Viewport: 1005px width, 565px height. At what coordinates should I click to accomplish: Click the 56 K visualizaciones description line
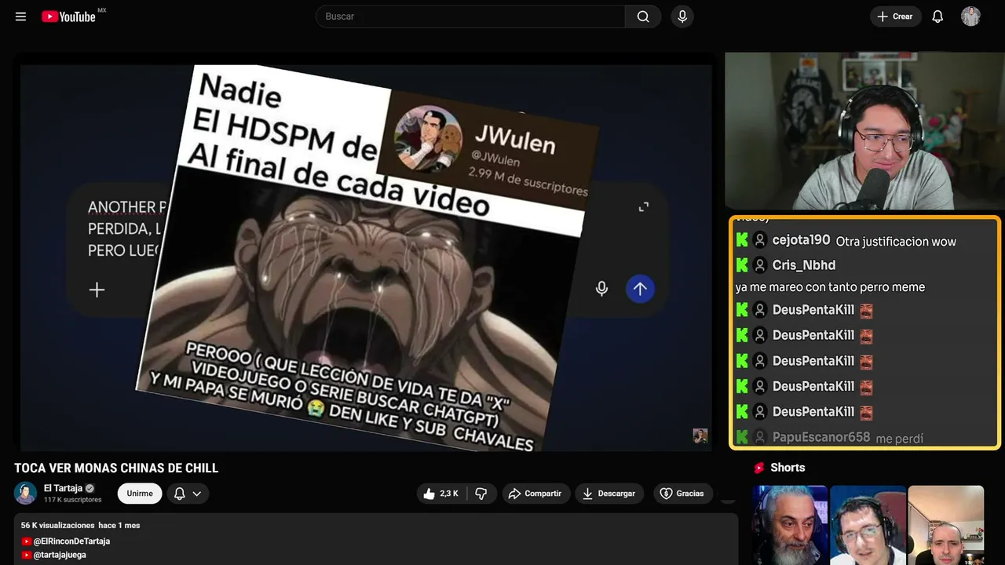(81, 525)
